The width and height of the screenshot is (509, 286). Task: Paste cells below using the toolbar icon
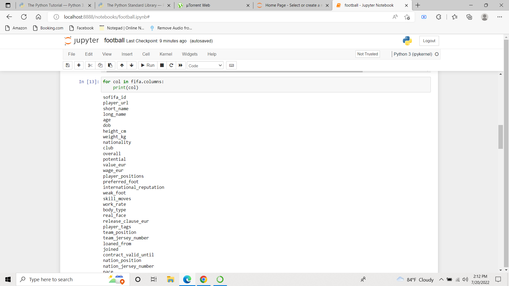(110, 65)
